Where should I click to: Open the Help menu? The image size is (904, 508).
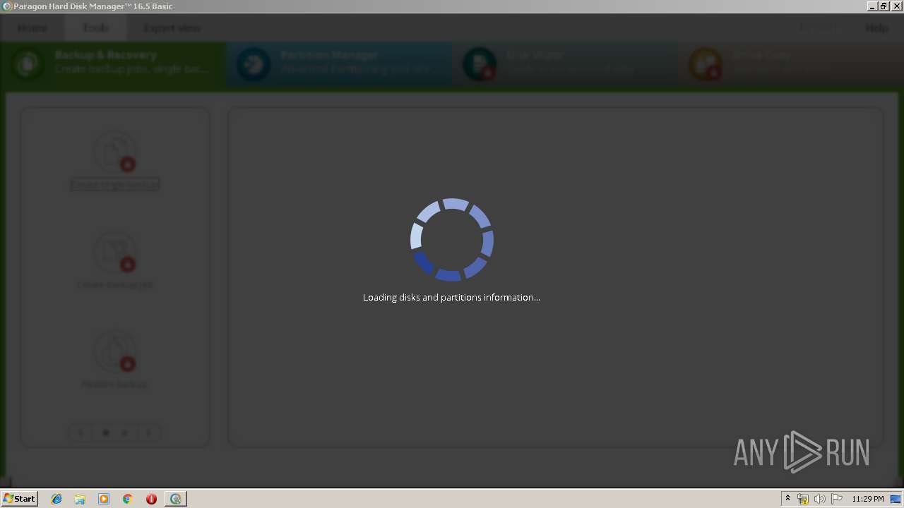tap(876, 28)
